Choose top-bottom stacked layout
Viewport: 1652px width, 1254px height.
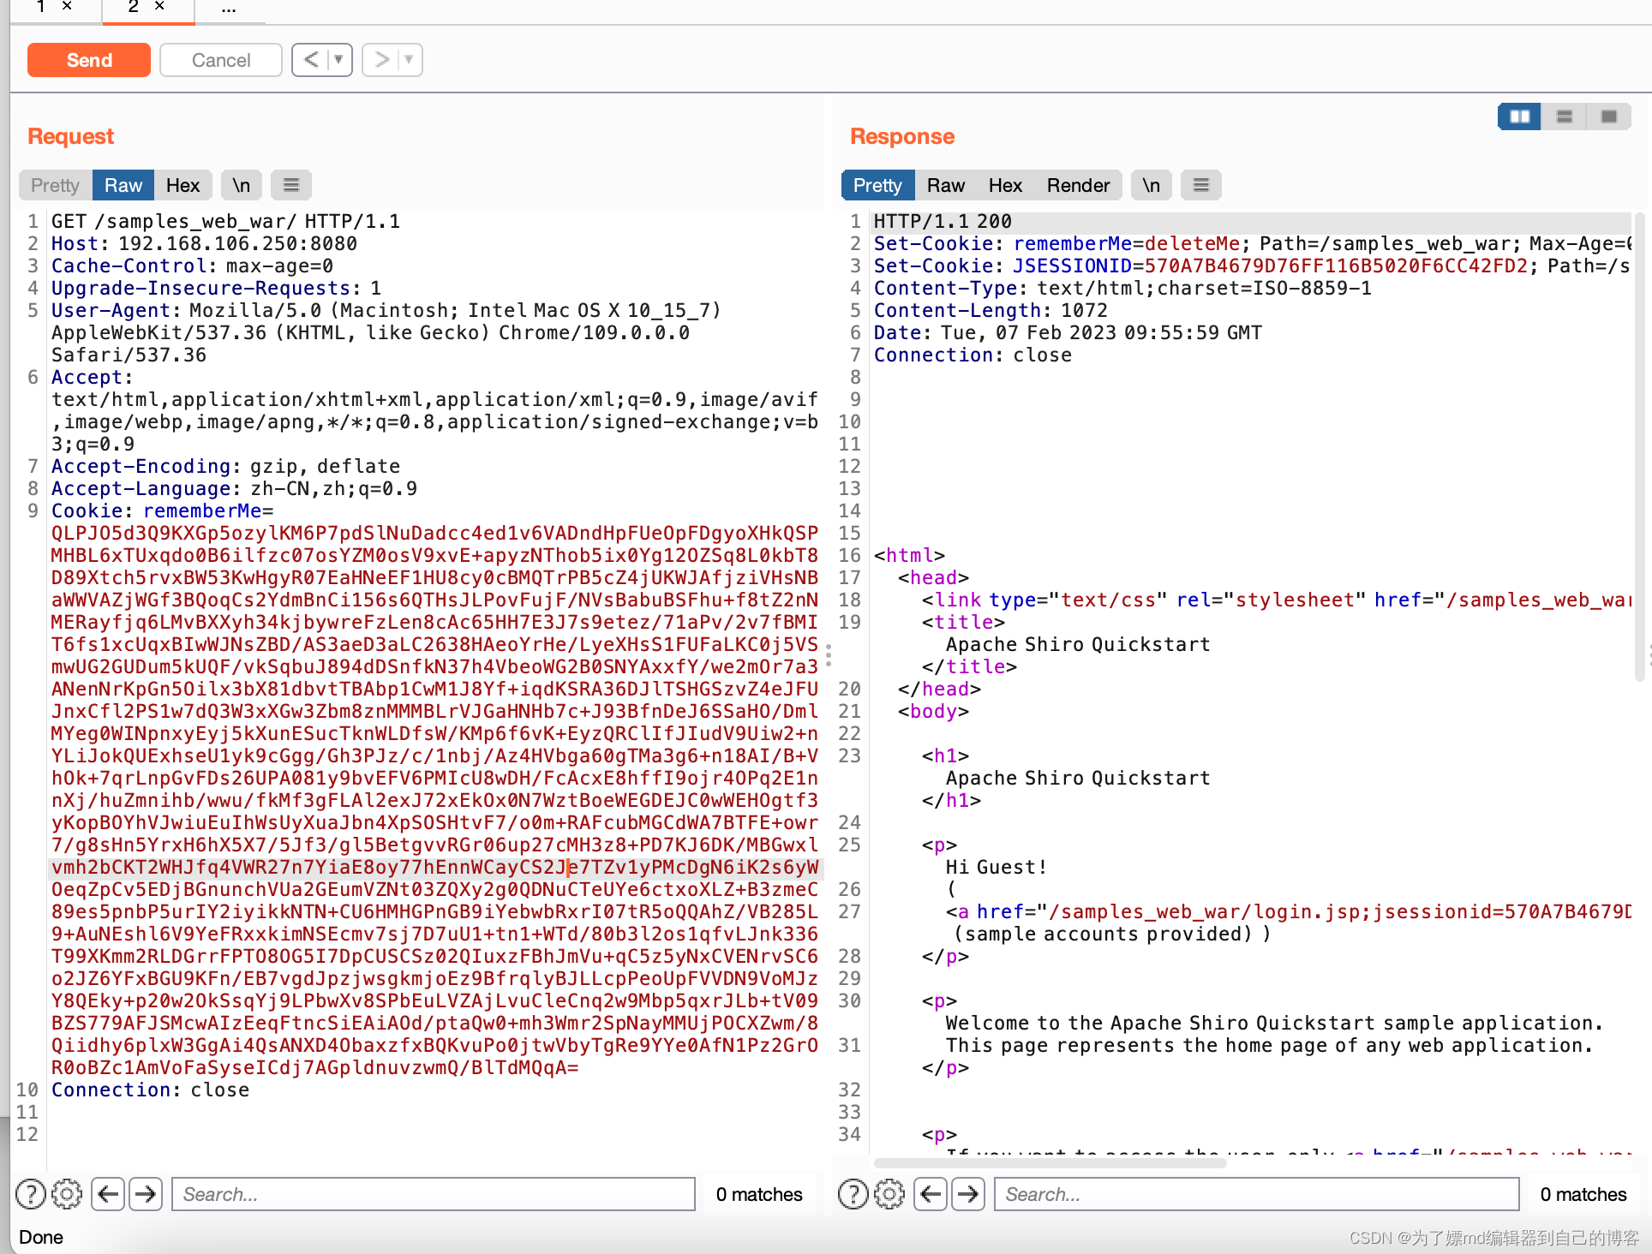(1565, 116)
